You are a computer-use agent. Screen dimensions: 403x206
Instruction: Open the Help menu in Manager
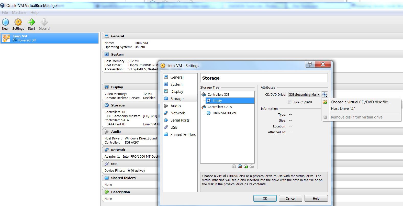(x=35, y=13)
